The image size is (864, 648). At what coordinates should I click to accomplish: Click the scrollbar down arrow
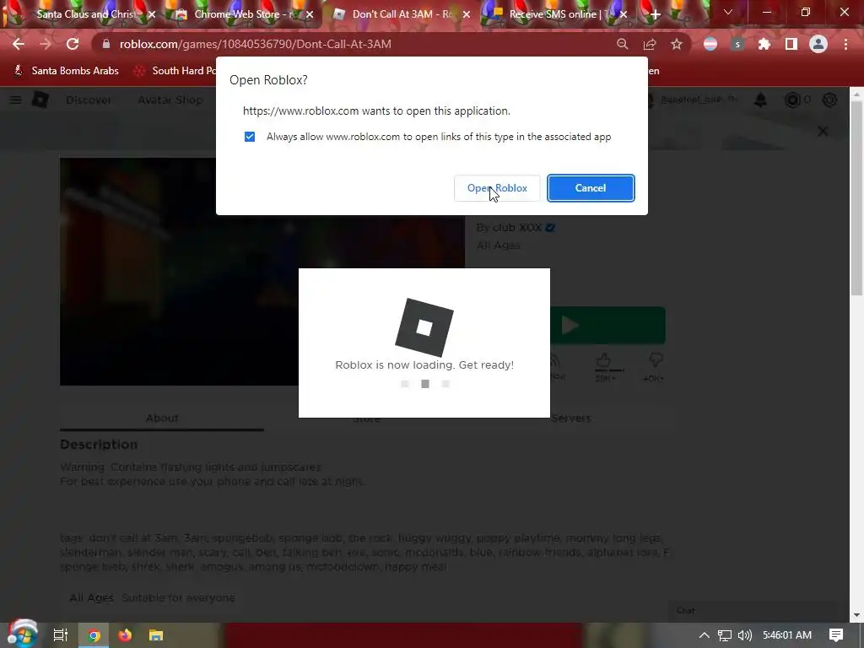(x=857, y=615)
